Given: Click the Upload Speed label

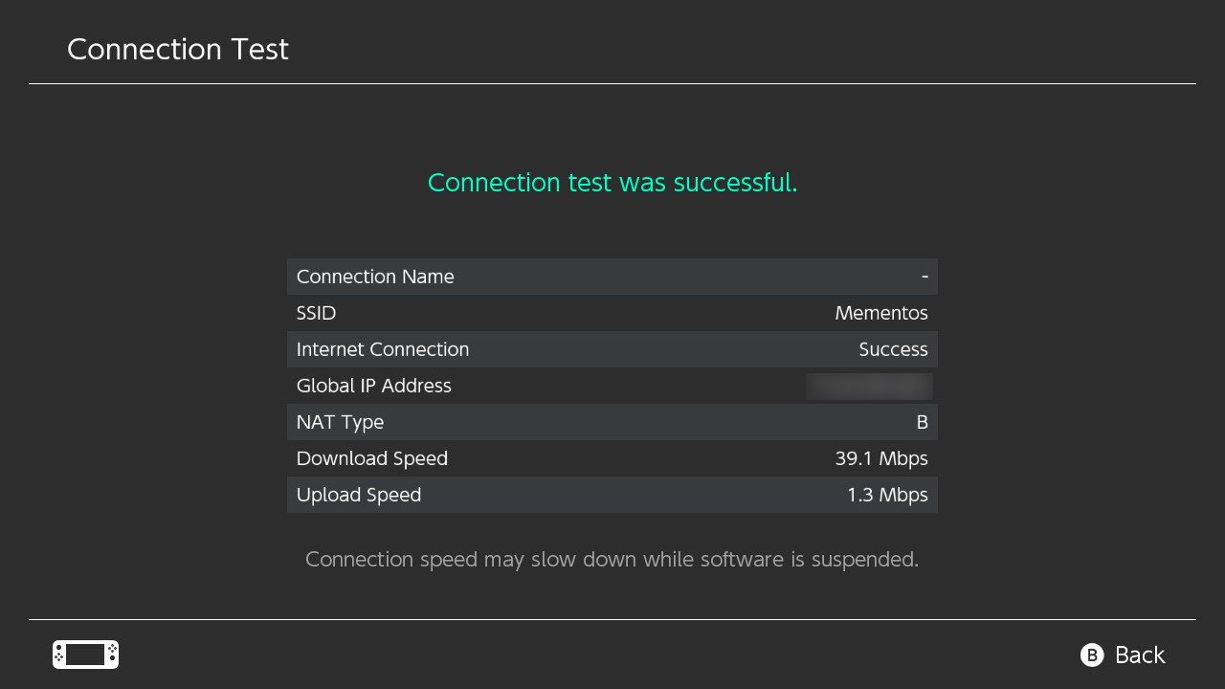Looking at the screenshot, I should [359, 495].
